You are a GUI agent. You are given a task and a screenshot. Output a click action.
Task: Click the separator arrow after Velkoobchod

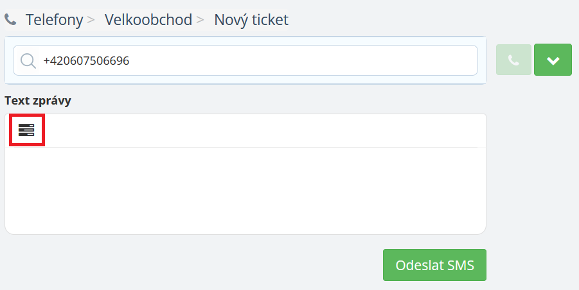[200, 21]
